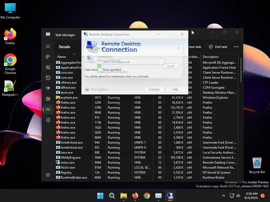Open the Users page in Task Manager sidebar

click(48, 99)
